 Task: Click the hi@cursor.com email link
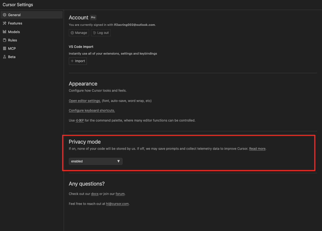[117, 204]
